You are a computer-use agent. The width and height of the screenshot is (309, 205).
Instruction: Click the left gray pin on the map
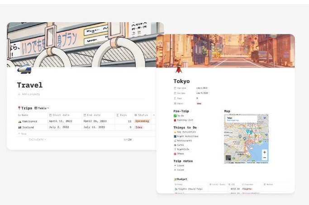point(240,136)
